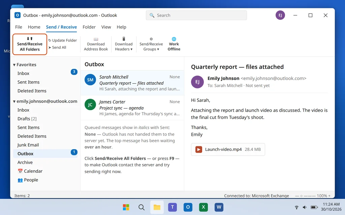Click the volume tray icon
Viewport: 345px width, 215px height.
[305, 207]
